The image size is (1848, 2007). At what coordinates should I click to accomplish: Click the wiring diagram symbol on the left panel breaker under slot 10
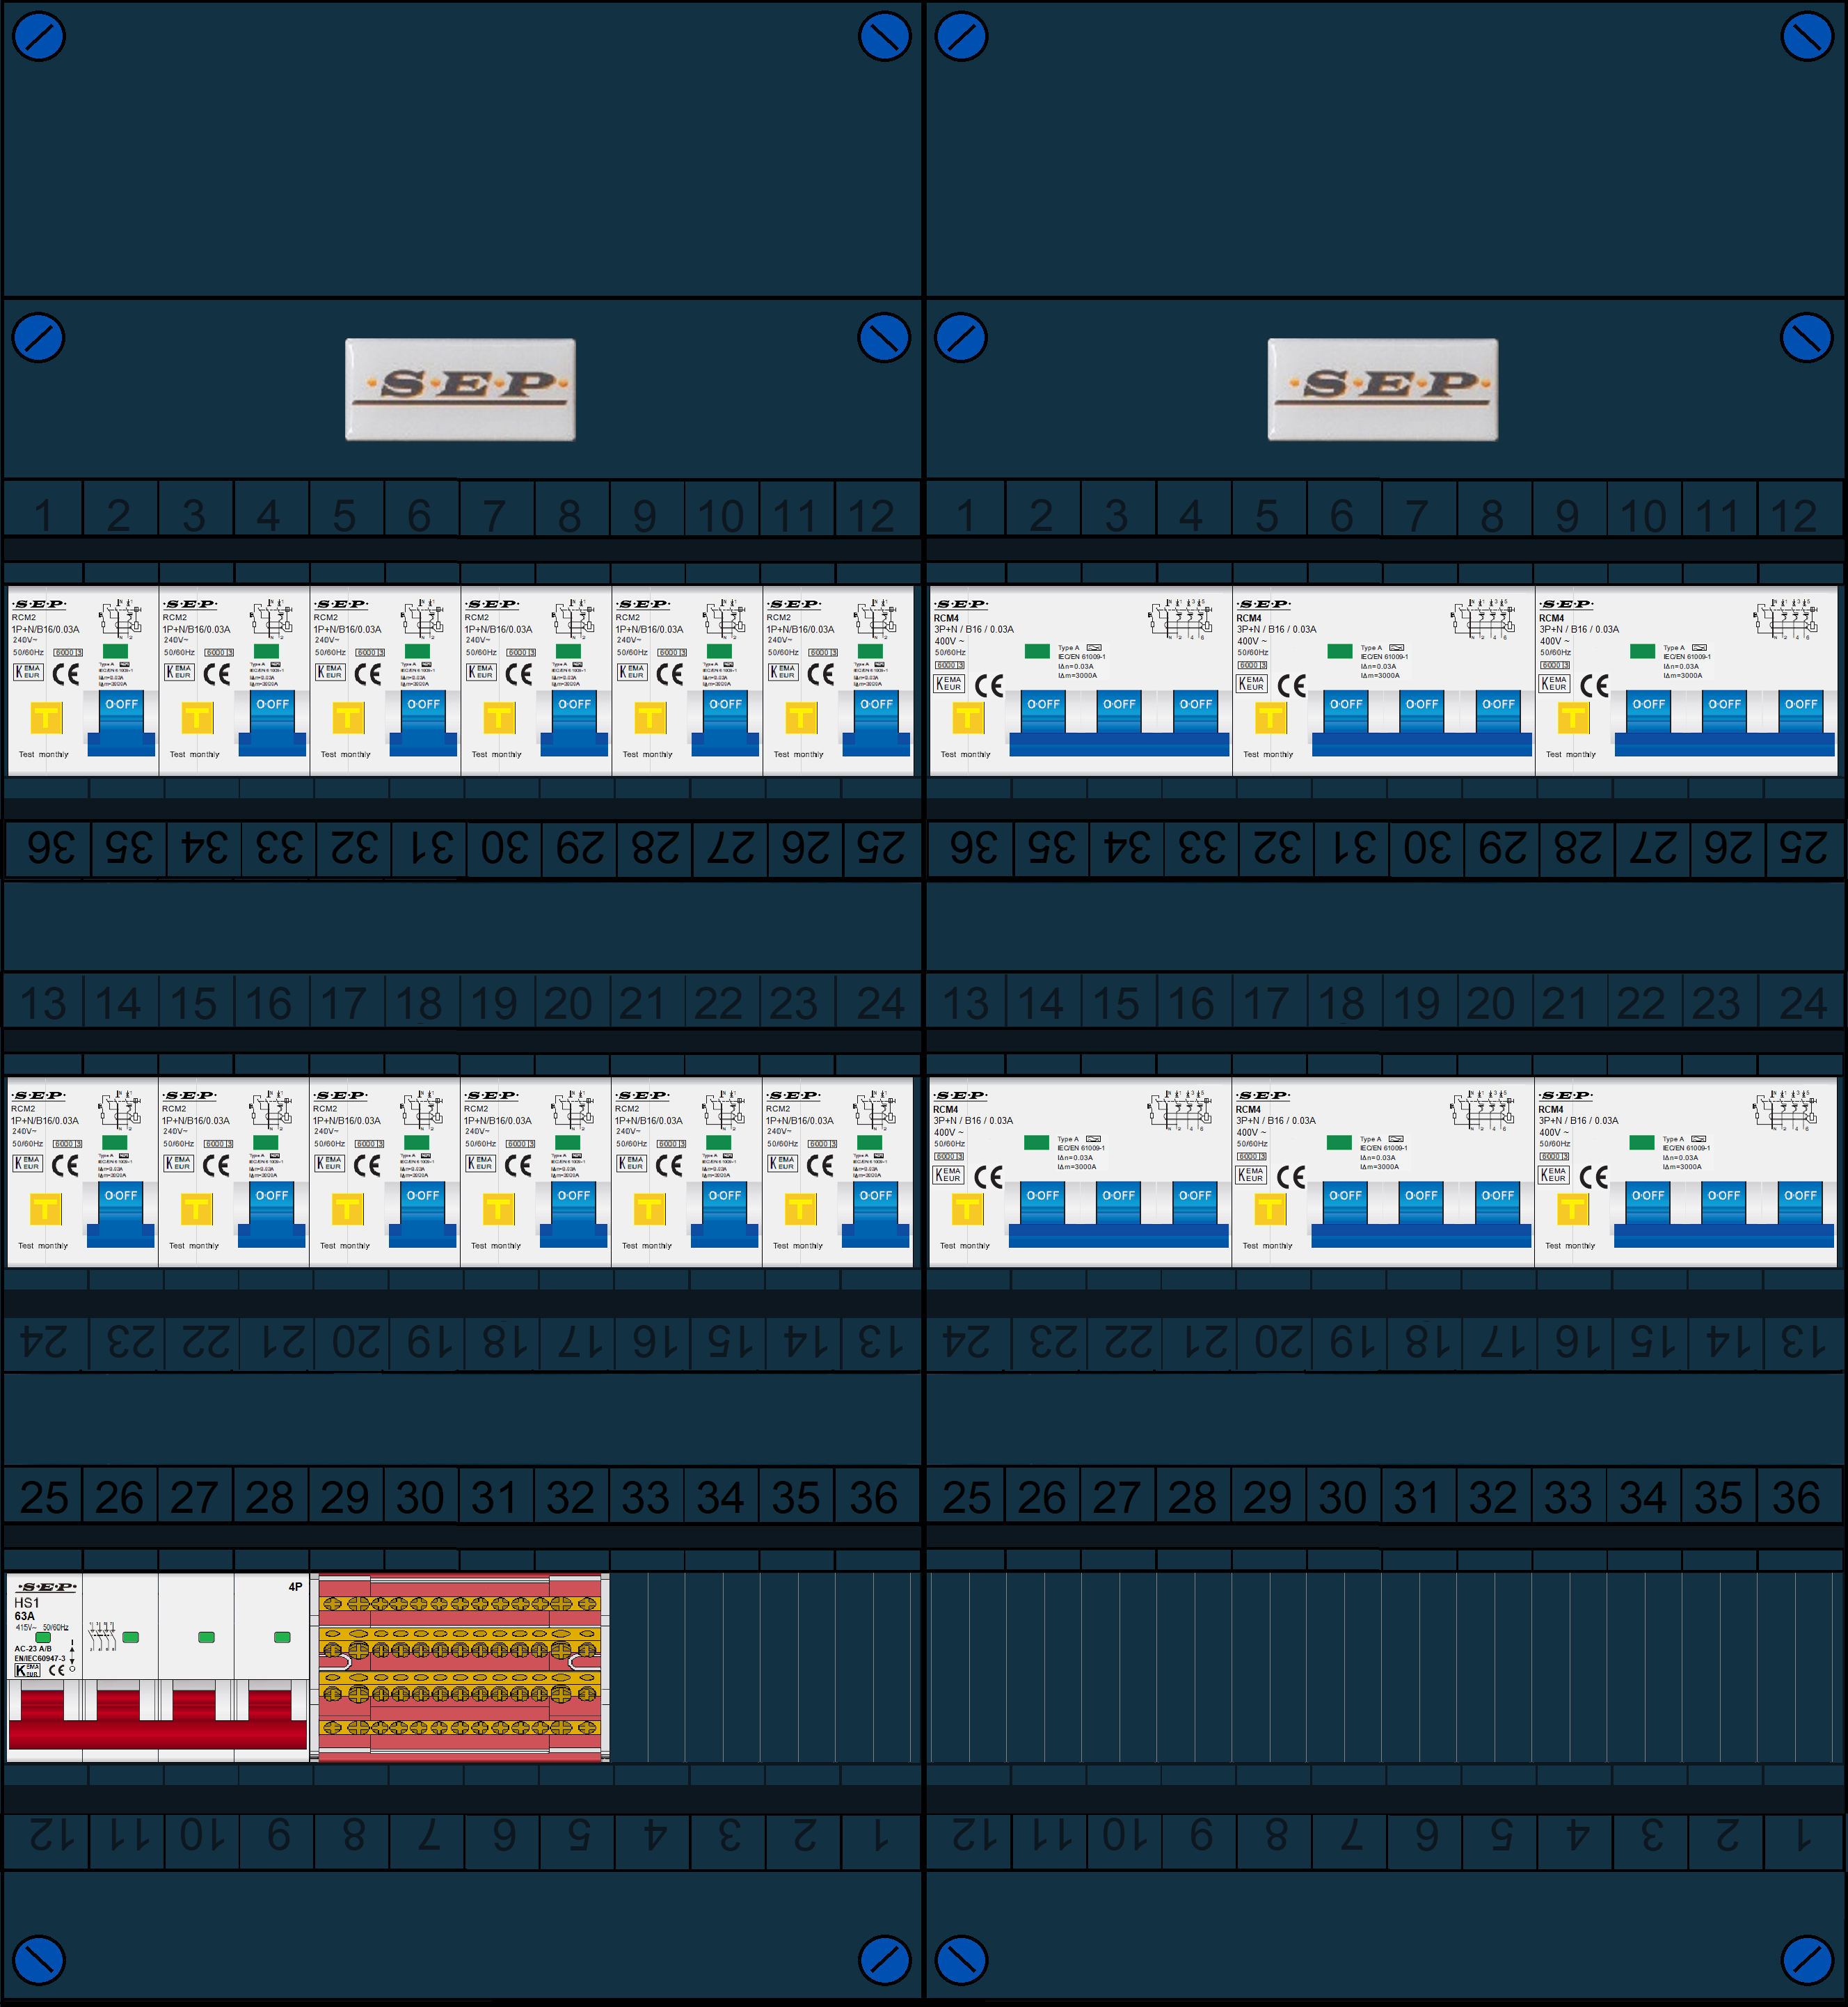(725, 619)
